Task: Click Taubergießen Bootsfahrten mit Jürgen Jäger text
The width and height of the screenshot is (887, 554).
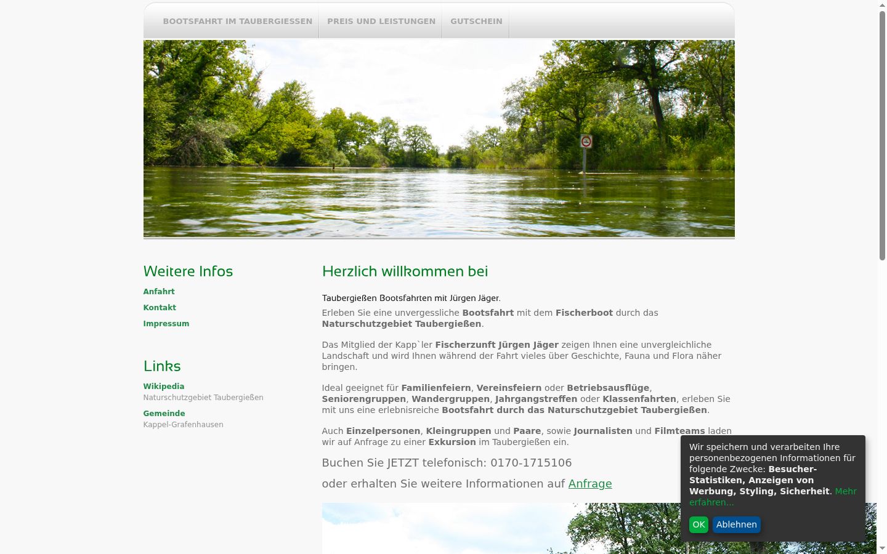Action: pyautogui.click(x=411, y=299)
